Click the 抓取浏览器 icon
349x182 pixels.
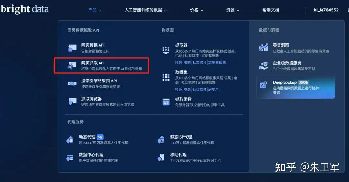click(x=72, y=101)
